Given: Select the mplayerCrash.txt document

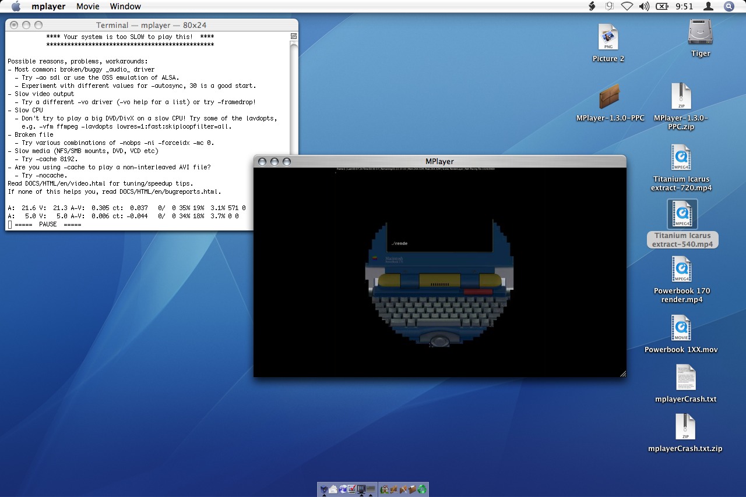Looking at the screenshot, I should (685, 378).
